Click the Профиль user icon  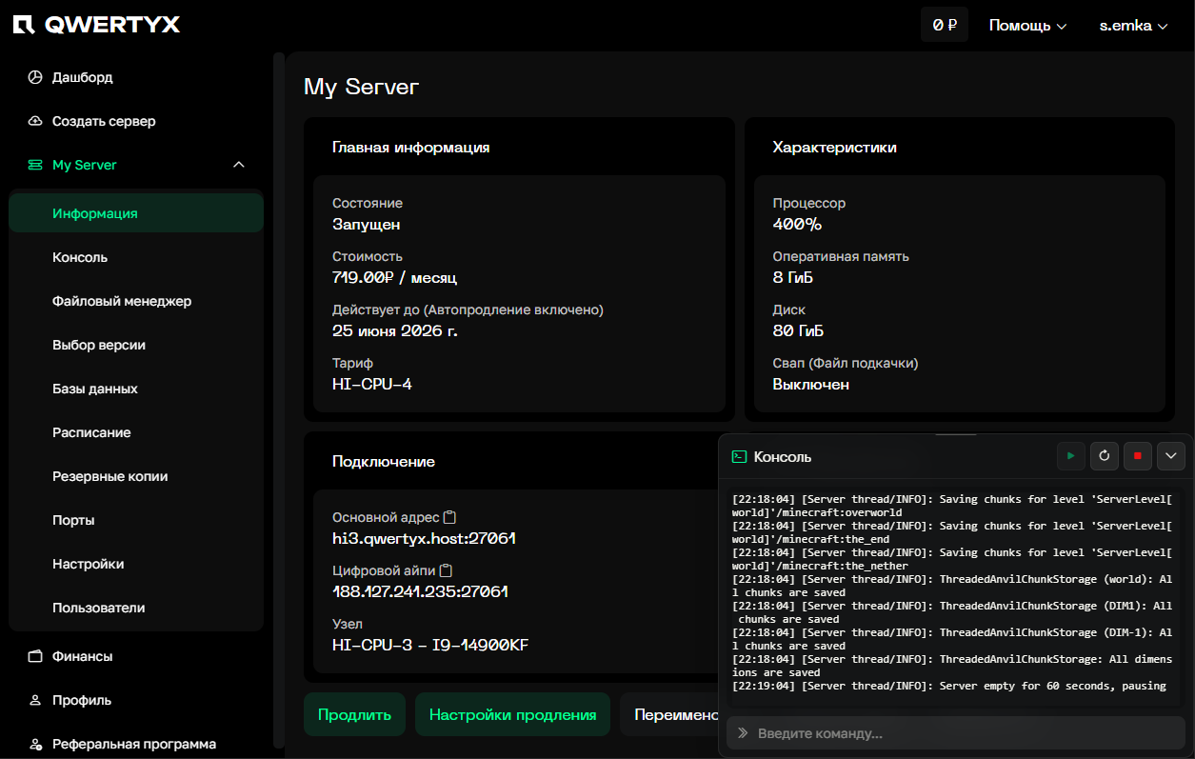(x=35, y=700)
